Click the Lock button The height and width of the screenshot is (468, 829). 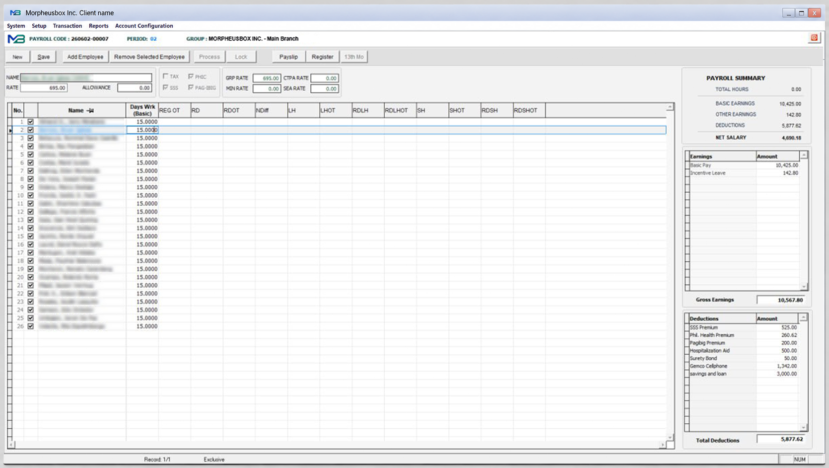241,57
